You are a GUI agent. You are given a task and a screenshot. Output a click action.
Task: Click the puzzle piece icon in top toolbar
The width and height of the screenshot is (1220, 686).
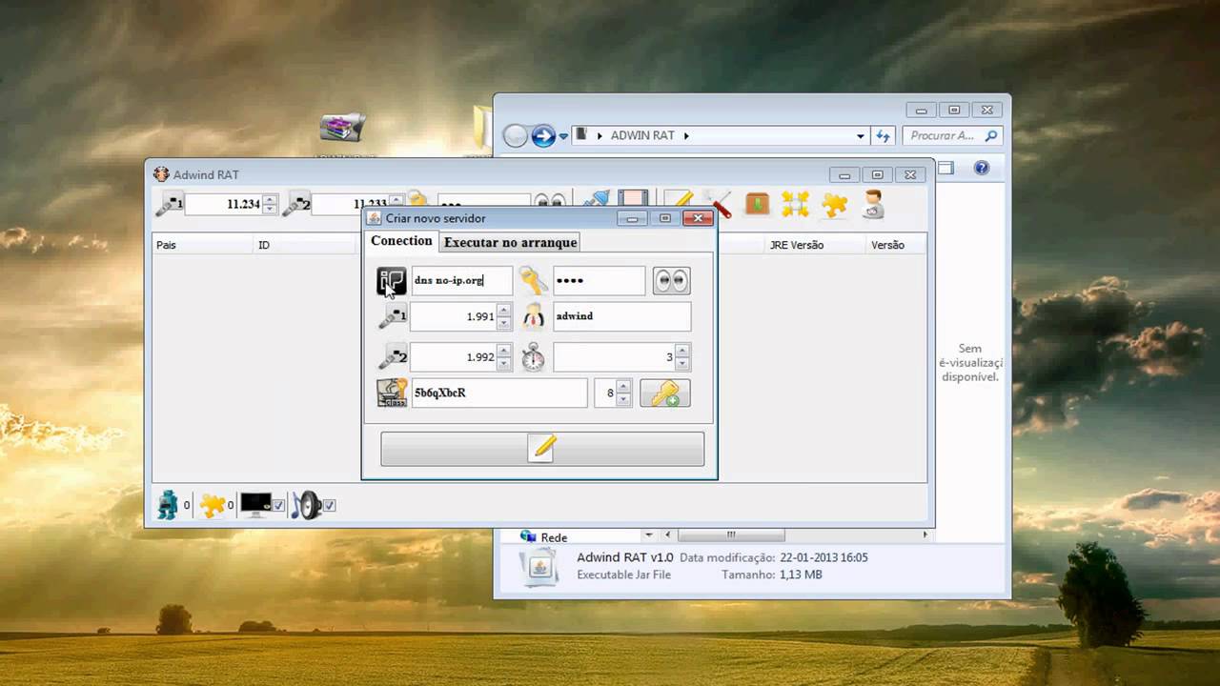pos(835,204)
